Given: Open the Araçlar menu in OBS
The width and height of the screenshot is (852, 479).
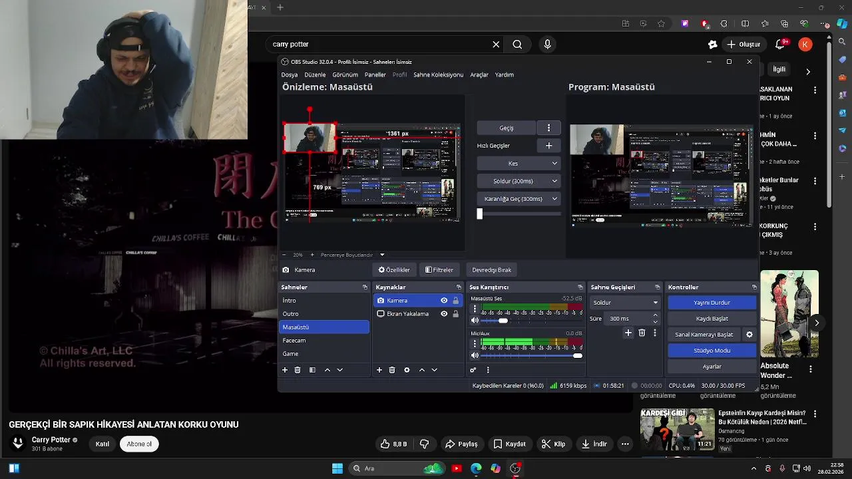Looking at the screenshot, I should pos(479,75).
